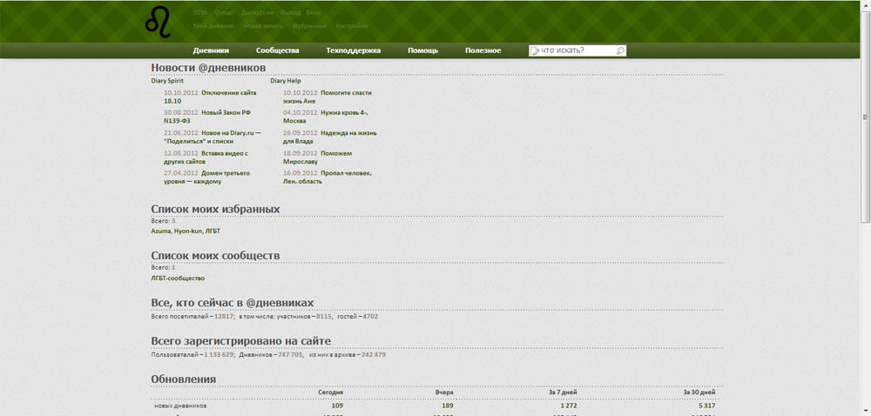Open the Техподдержка menu
The height and width of the screenshot is (416, 871).
pyautogui.click(x=354, y=50)
